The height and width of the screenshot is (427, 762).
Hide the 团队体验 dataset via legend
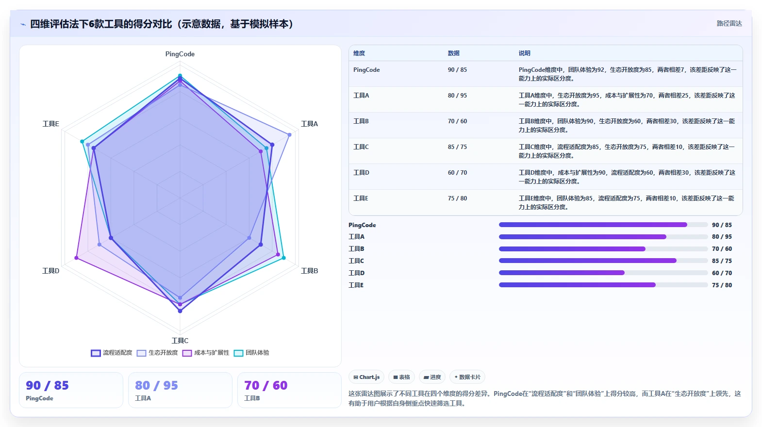click(251, 353)
